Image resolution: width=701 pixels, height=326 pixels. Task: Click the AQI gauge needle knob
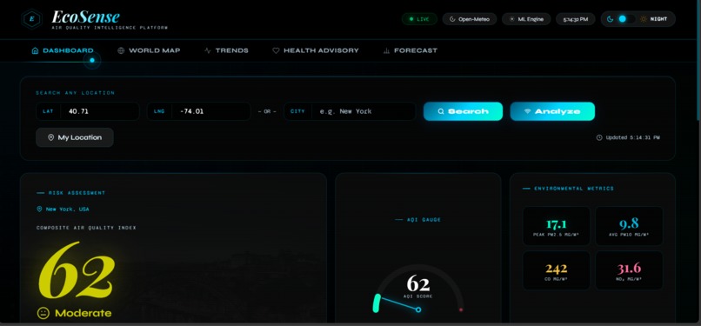[418, 309]
